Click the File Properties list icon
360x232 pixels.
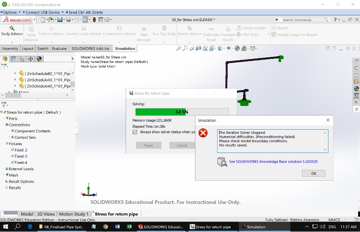100,20
